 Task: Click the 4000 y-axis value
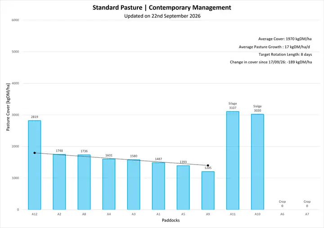(x=15, y=83)
